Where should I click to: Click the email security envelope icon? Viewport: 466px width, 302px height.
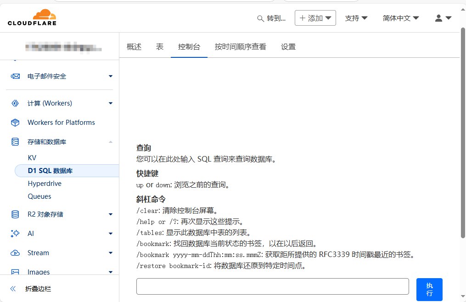pos(15,76)
